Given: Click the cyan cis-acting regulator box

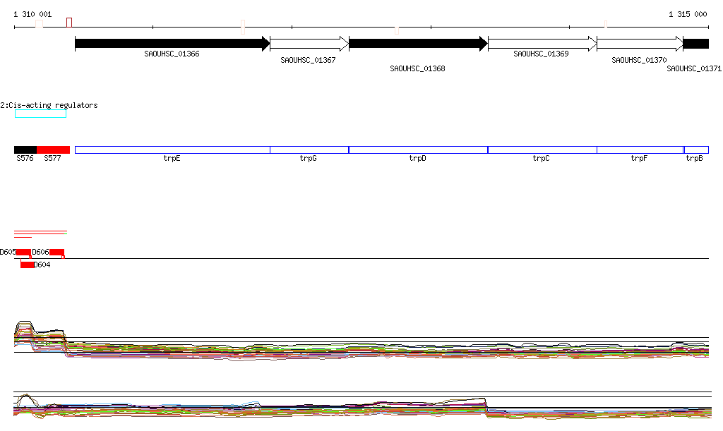Looking at the screenshot, I should (x=40, y=114).
